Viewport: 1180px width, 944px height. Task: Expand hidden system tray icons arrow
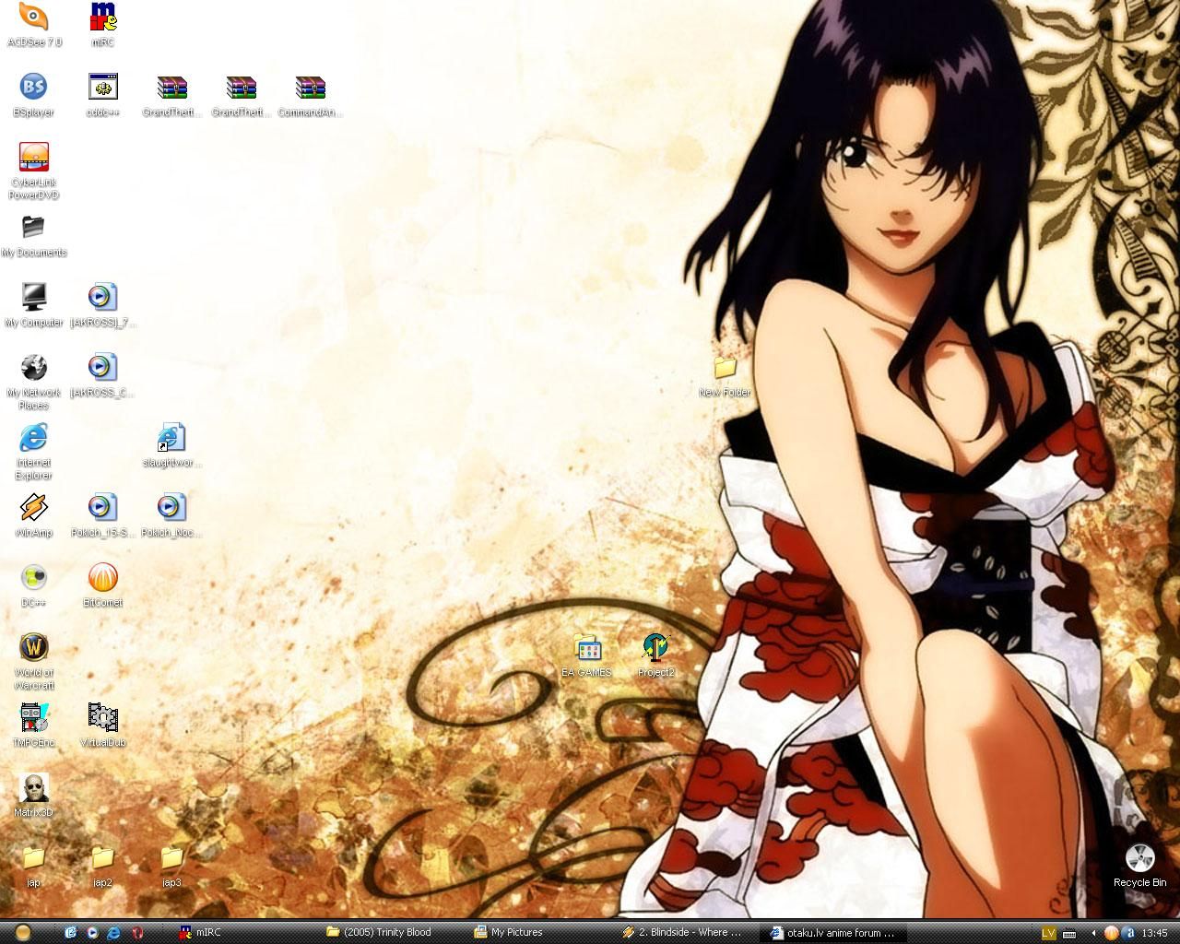[1094, 933]
